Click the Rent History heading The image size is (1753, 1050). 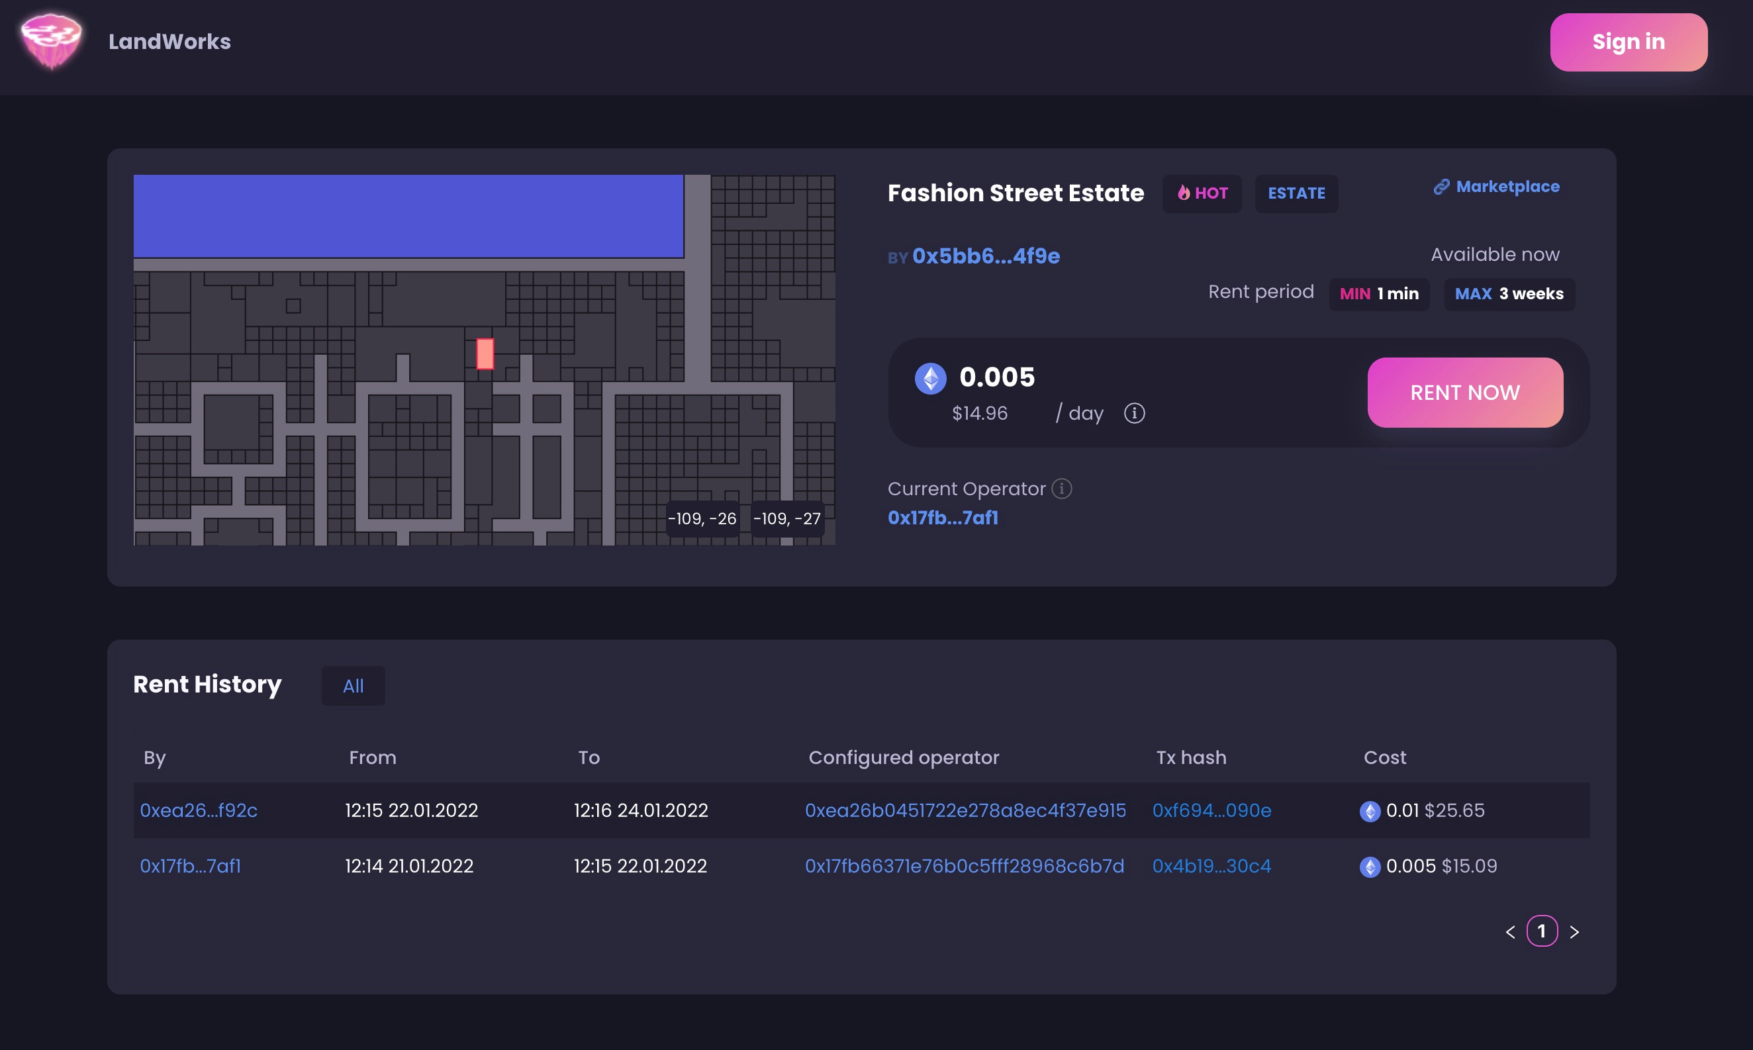(x=207, y=684)
